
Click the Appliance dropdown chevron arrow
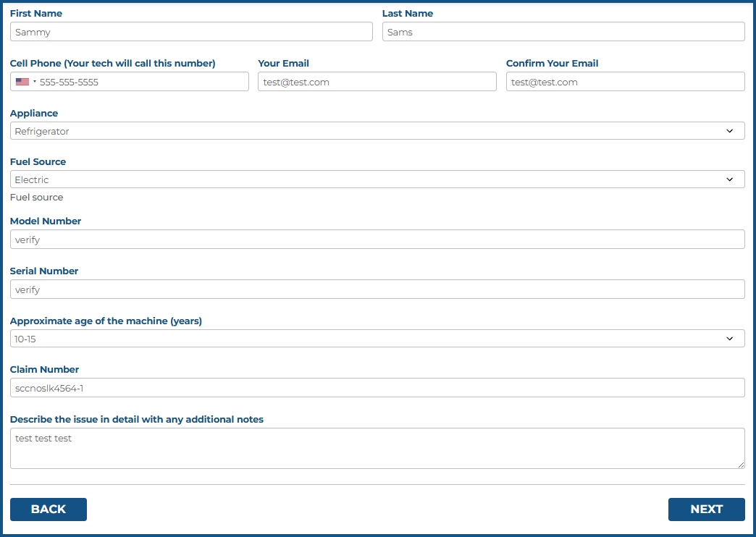pos(729,131)
